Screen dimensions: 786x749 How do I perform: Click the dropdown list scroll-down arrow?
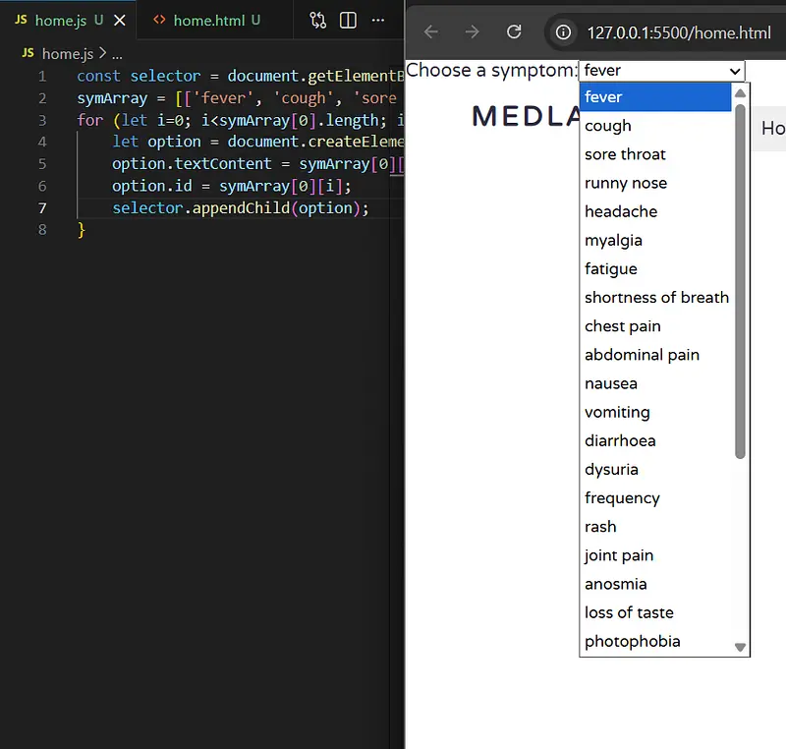pos(741,647)
